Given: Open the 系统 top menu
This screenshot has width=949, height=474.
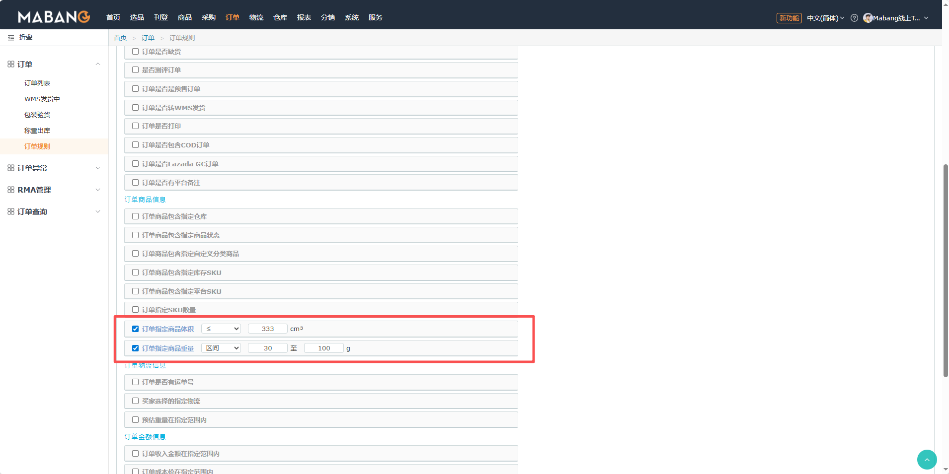Looking at the screenshot, I should point(352,17).
